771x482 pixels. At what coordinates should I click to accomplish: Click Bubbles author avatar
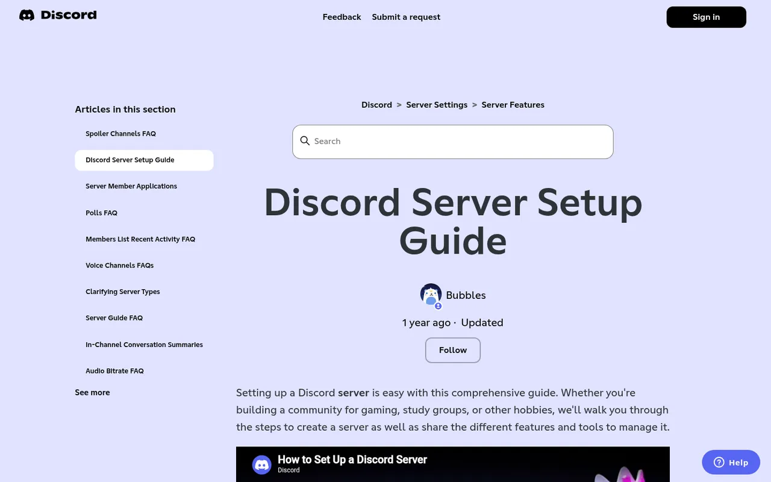431,295
